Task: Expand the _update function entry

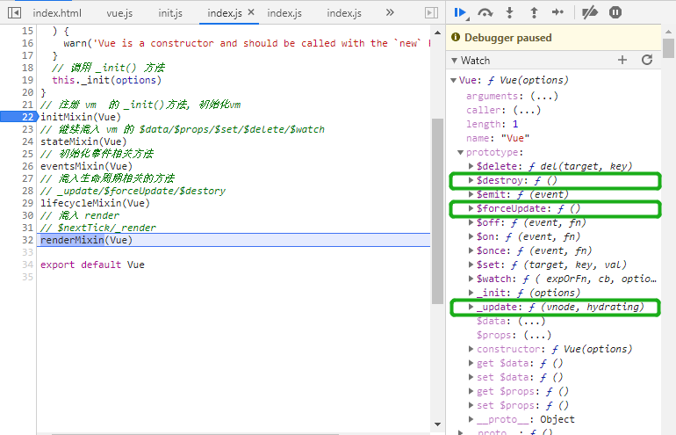Action: (x=471, y=307)
